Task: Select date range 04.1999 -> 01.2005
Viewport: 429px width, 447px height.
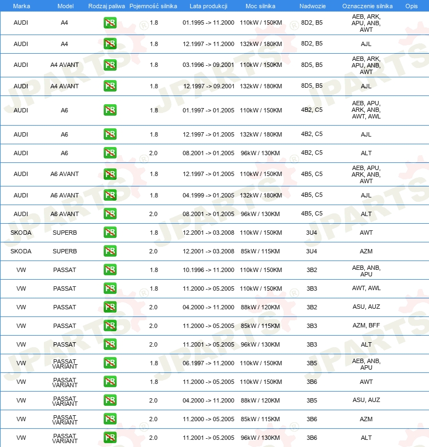Action: pyautogui.click(x=208, y=195)
